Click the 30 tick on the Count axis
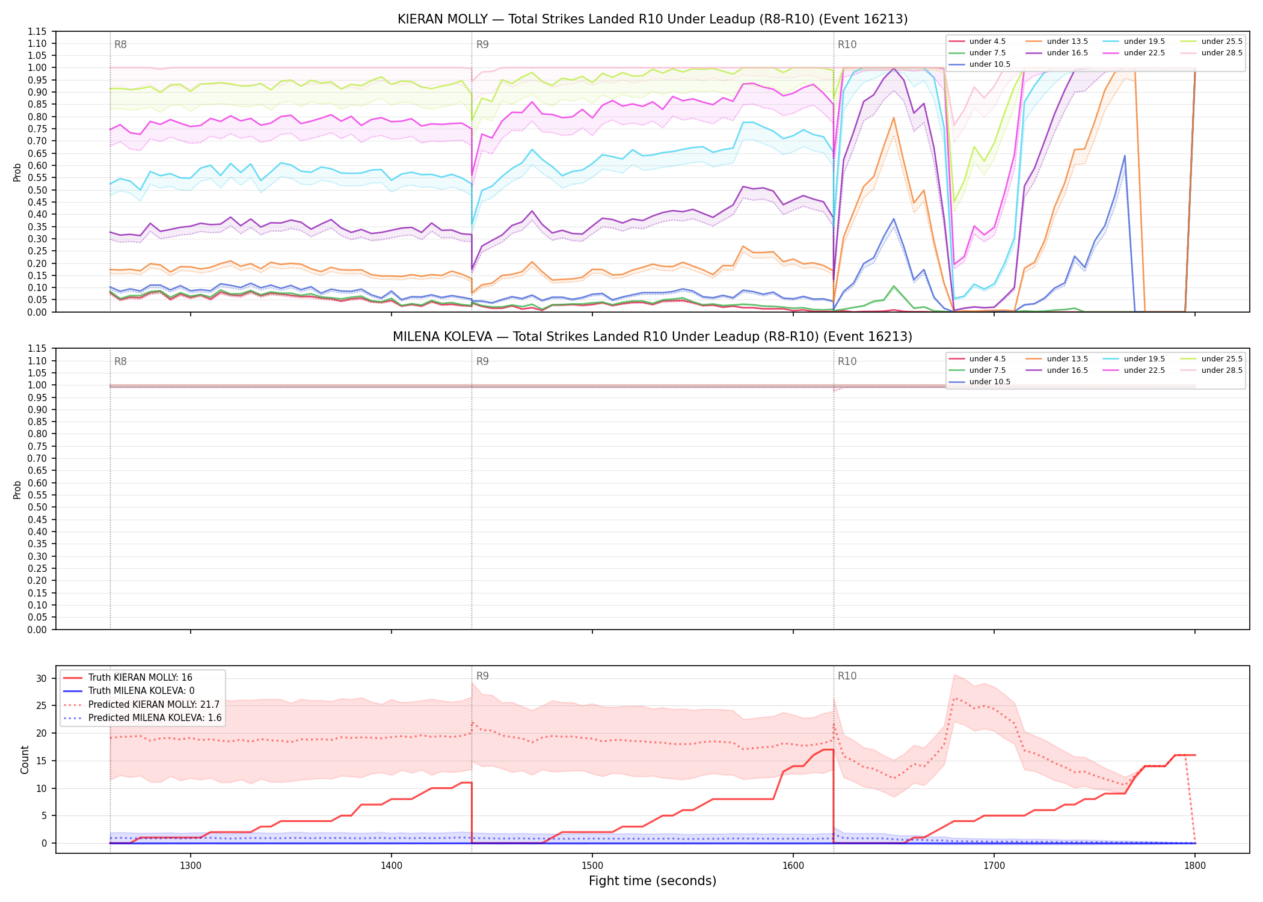 pyautogui.click(x=41, y=678)
